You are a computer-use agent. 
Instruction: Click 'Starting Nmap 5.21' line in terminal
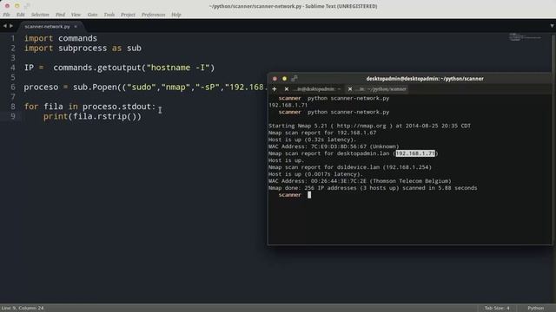click(369, 126)
